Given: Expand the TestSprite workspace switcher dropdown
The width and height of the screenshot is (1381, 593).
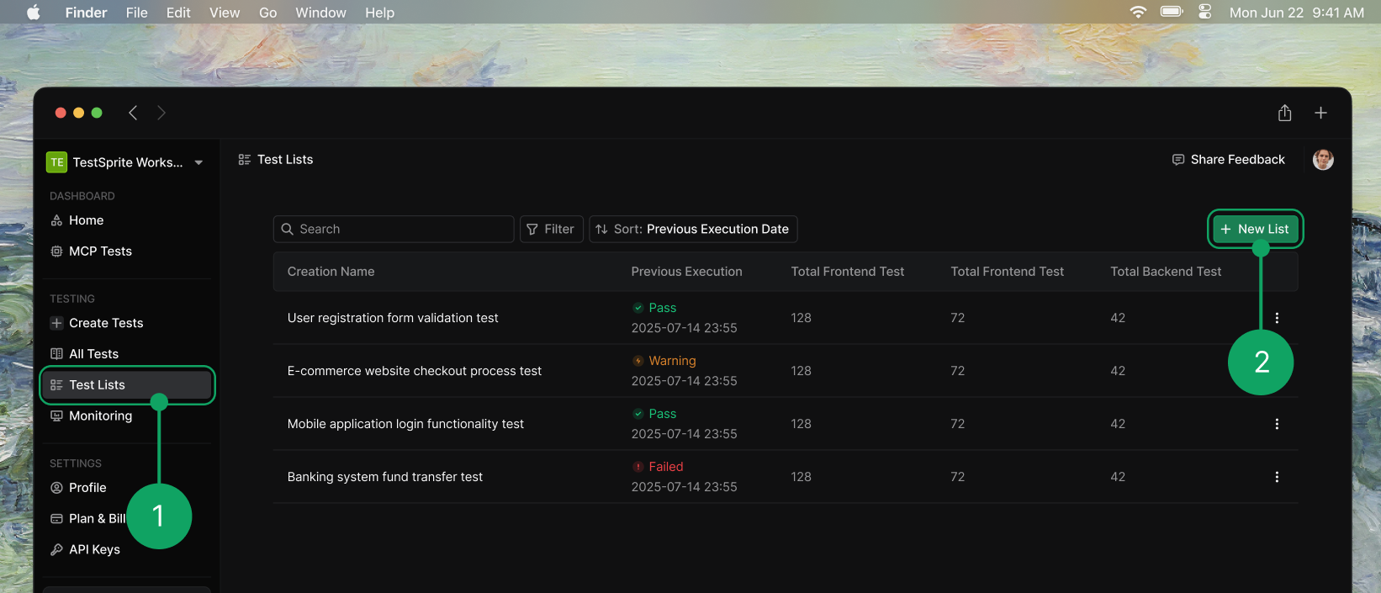Looking at the screenshot, I should tap(198, 162).
